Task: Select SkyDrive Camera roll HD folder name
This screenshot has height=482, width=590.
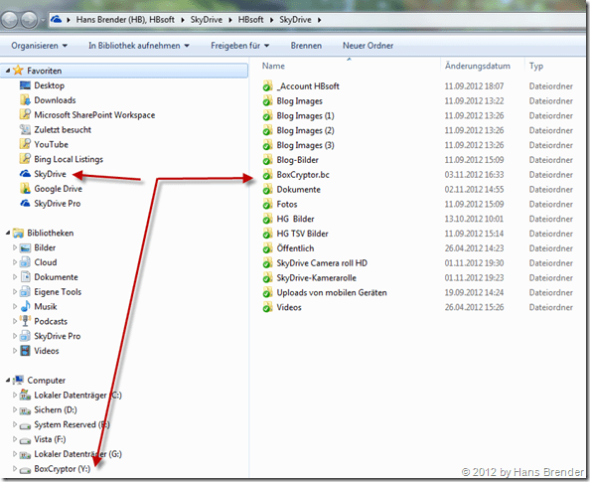Action: pos(322,263)
